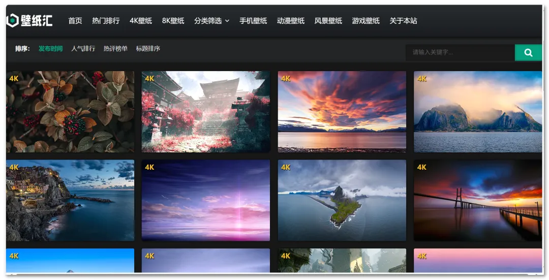
Task: Open the Japanese temple red blossoms wallpaper
Action: [206, 112]
